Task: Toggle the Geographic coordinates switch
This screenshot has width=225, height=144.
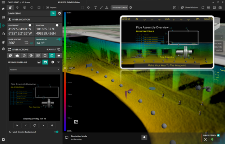Action: coord(30,26)
